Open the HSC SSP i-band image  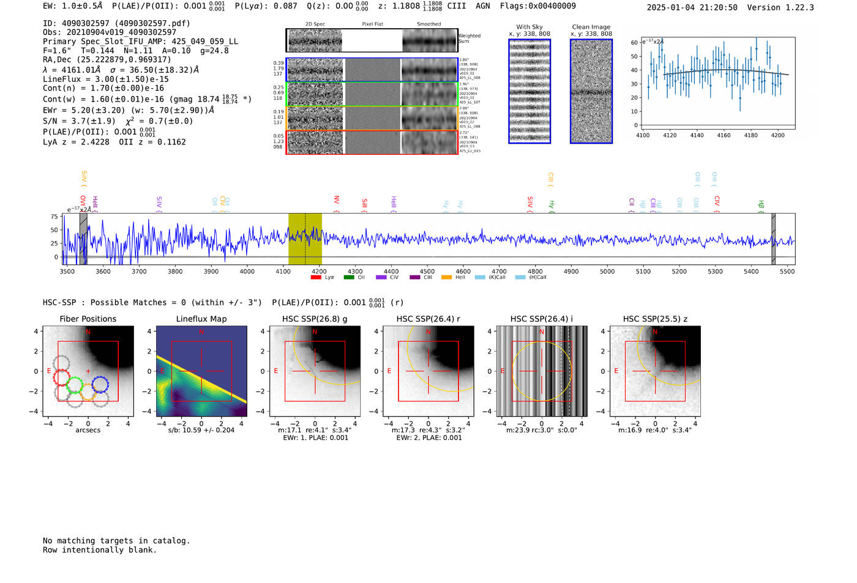pos(542,371)
